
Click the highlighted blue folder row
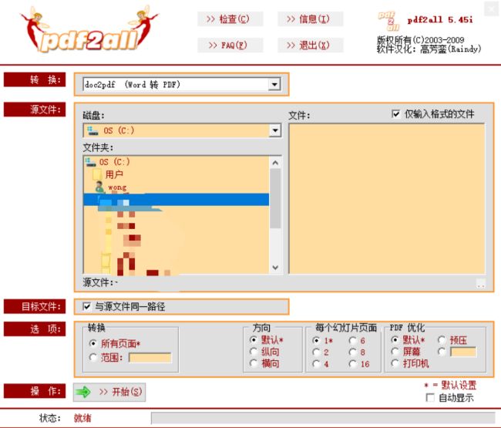pyautogui.click(x=176, y=199)
